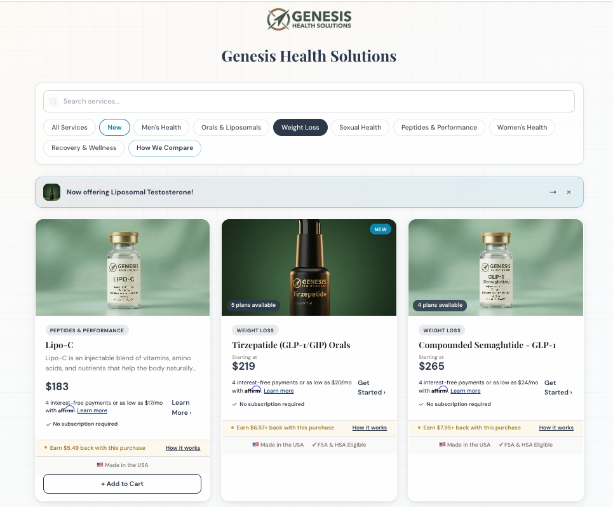Click How it works on Lipo-C card
Screen dimensions: 613x507
(x=183, y=448)
